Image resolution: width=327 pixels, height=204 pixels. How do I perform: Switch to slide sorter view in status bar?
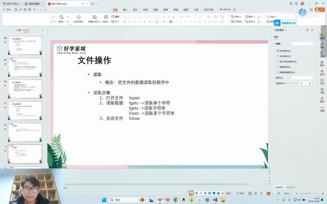click(256, 194)
